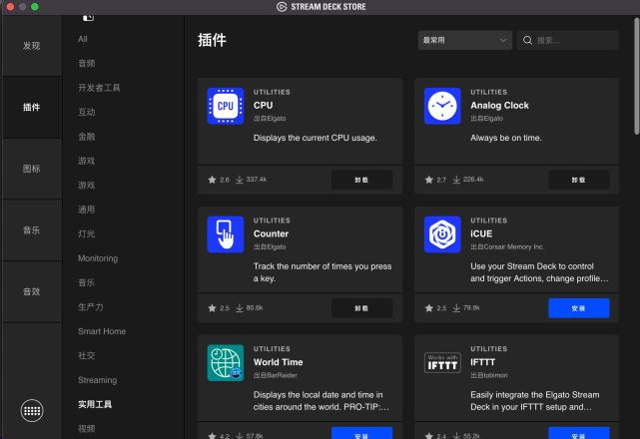Image resolution: width=640 pixels, height=439 pixels.
Task: Select the All category filter
Action: pos(83,39)
